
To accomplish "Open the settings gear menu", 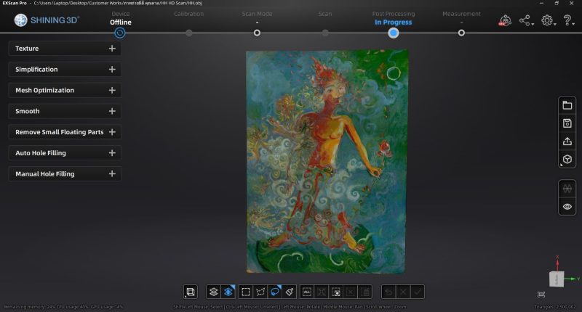I will tap(549, 20).
